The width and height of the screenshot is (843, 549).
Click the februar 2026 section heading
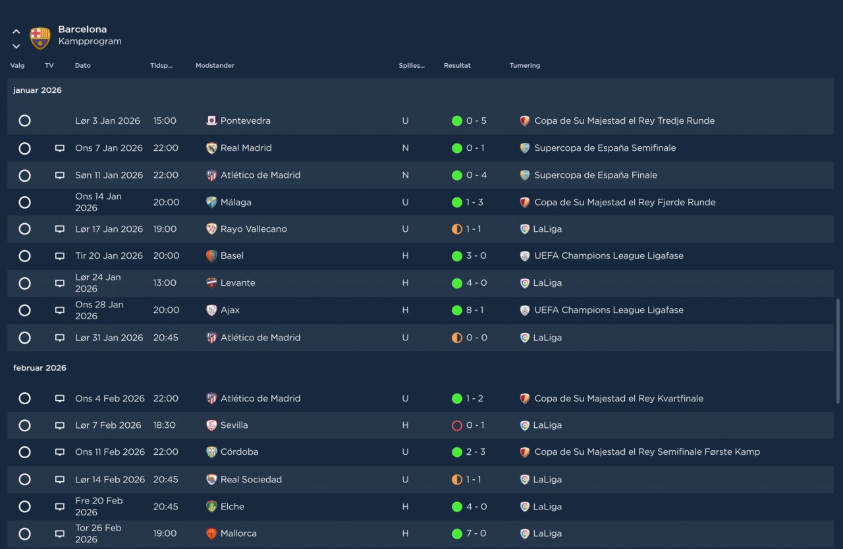point(40,368)
